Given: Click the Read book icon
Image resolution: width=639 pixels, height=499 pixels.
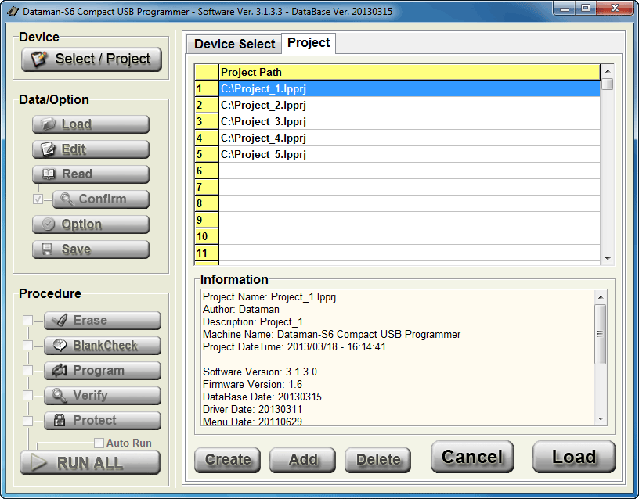Looking at the screenshot, I should (x=49, y=174).
